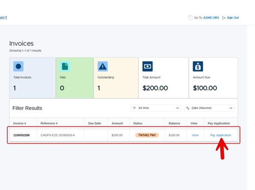Click the Balance column header

click(x=174, y=123)
